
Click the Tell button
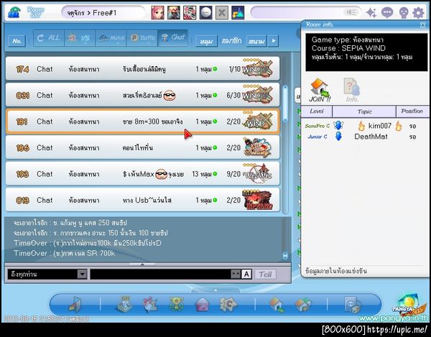pos(265,274)
